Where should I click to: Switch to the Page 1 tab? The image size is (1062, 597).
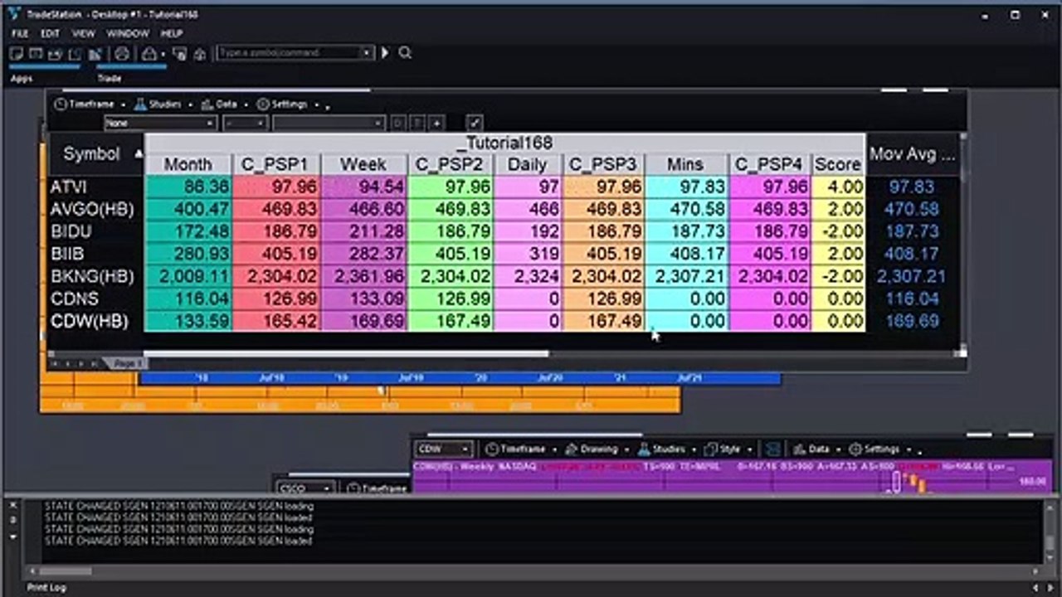[126, 363]
